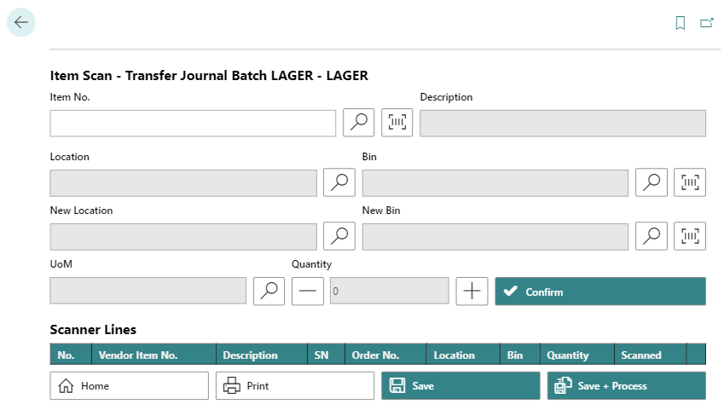This screenshot has width=724, height=410.
Task: Open the Item No. lookup magnifier
Action: (359, 123)
